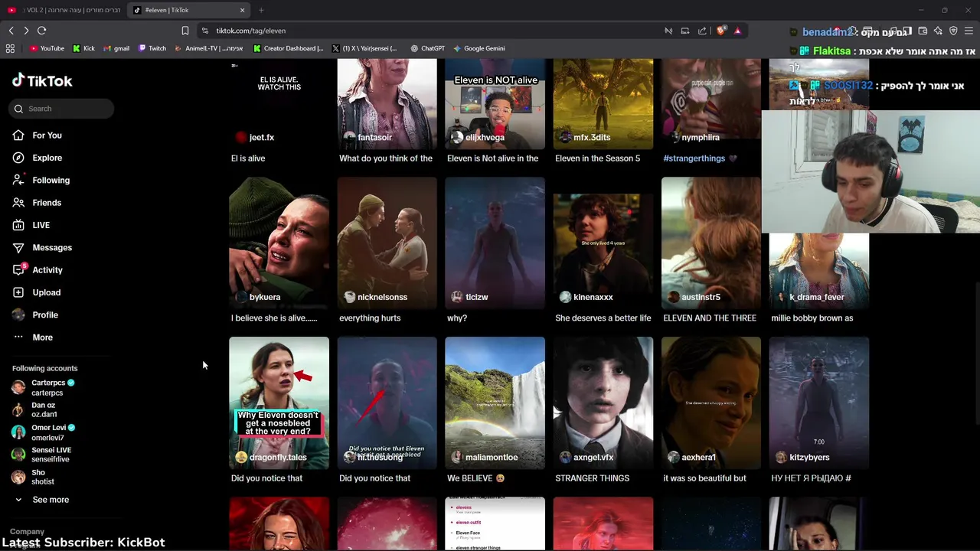Click the Brave Shields lion icon

(x=720, y=31)
